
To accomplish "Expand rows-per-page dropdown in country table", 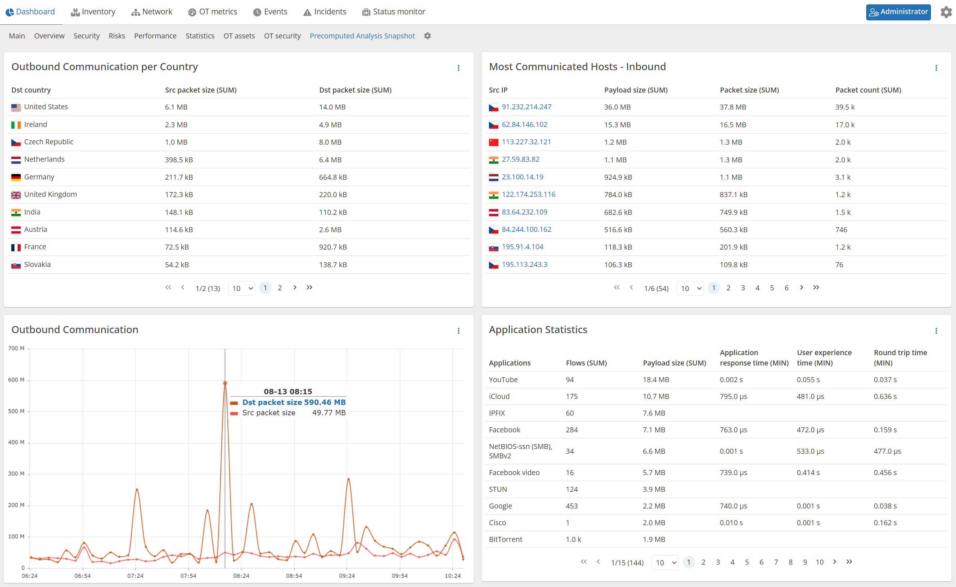I will (242, 288).
